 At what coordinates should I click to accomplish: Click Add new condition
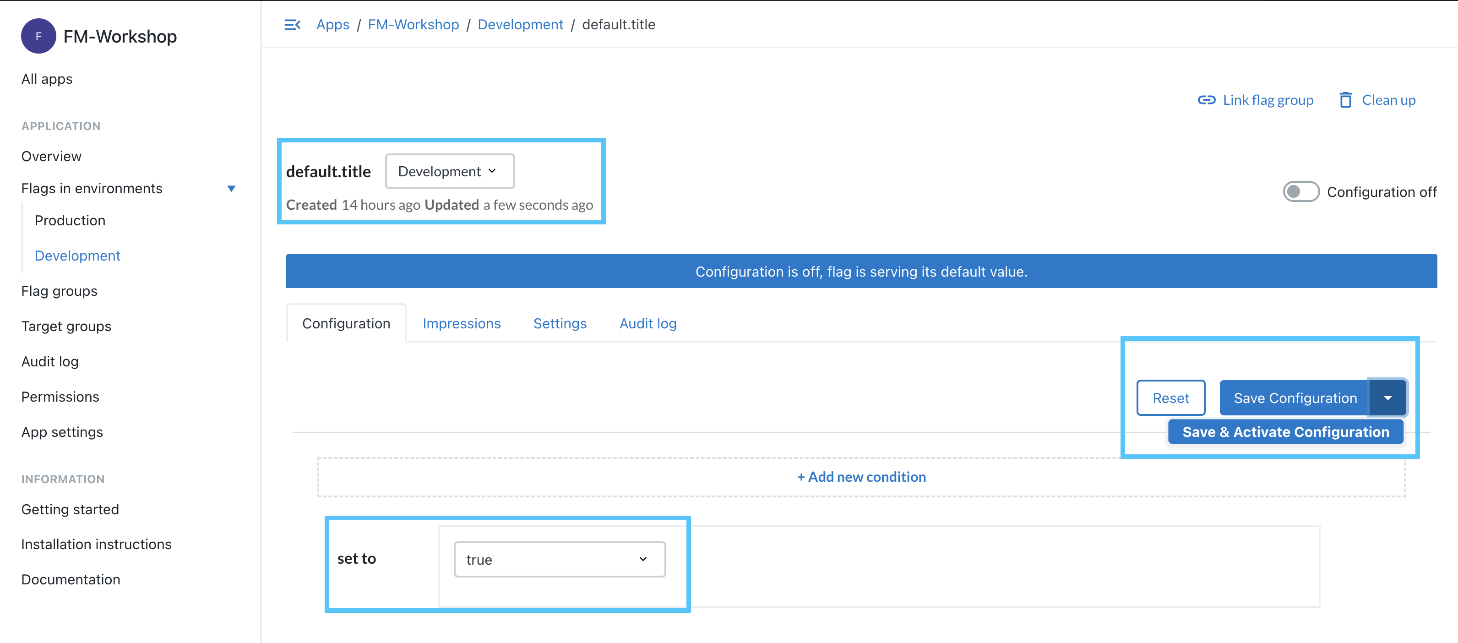(x=861, y=477)
